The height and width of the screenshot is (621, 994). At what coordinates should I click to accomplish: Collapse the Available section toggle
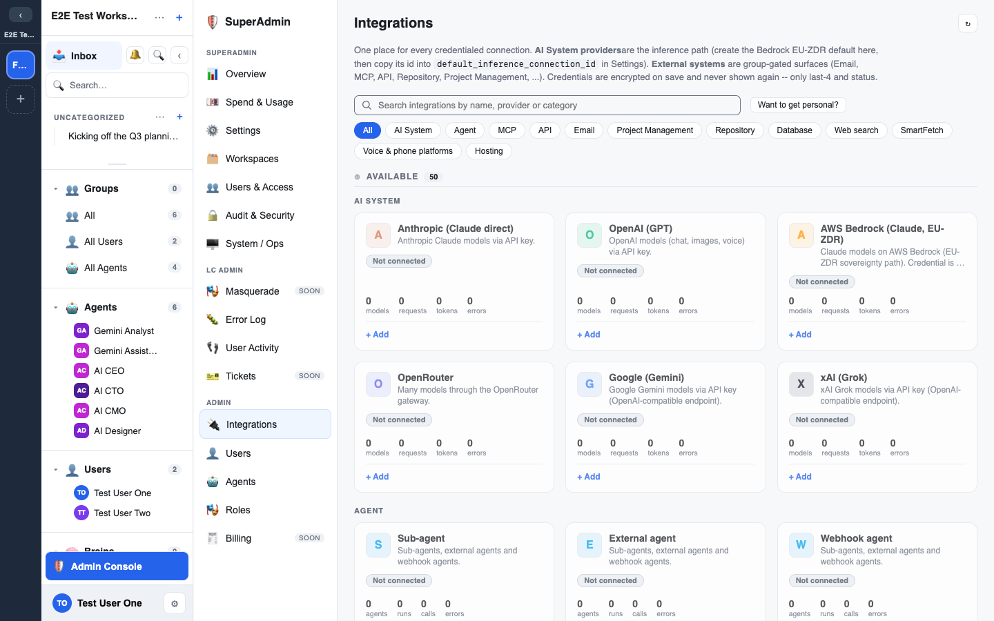pos(358,177)
